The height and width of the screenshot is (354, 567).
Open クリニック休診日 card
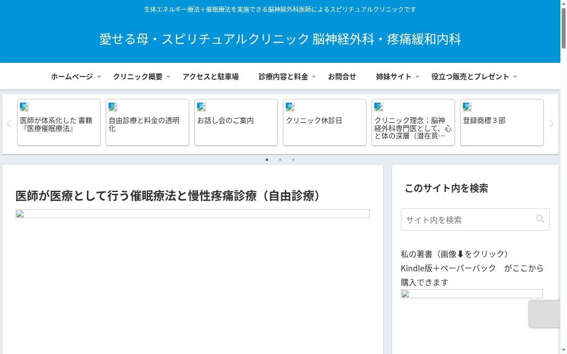pos(325,122)
